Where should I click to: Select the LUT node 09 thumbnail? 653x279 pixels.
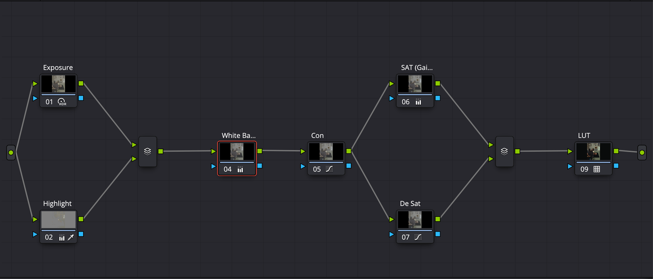(x=594, y=152)
